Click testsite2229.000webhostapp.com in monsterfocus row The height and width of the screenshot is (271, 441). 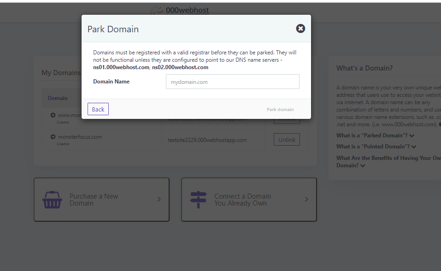(x=207, y=140)
